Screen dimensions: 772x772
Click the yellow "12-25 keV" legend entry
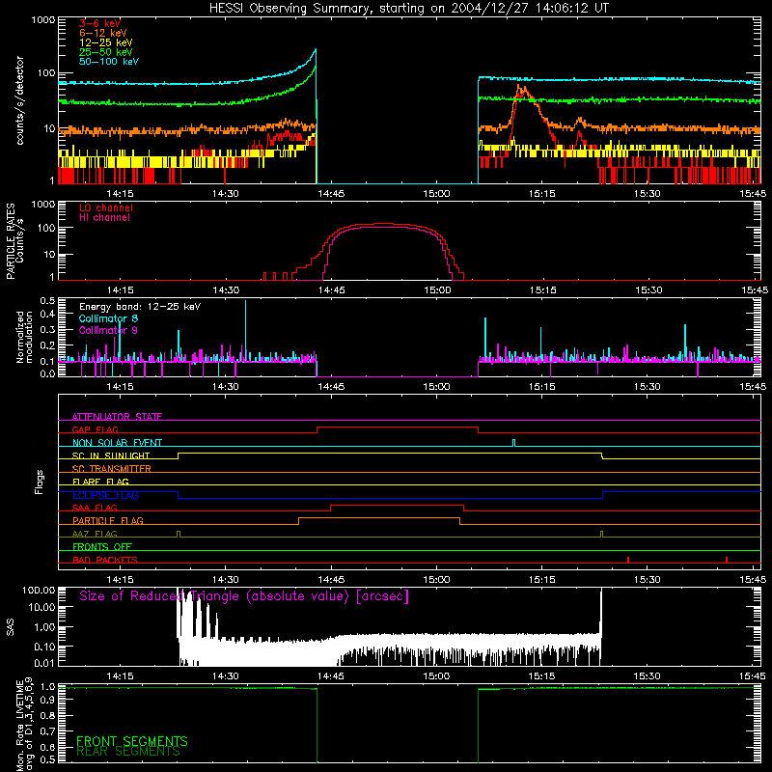pyautogui.click(x=106, y=42)
